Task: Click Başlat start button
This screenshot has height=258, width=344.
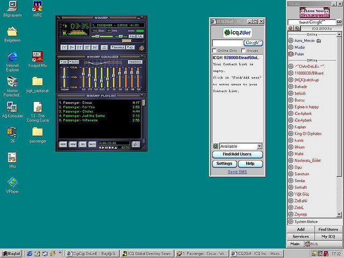Action: pos(11,254)
